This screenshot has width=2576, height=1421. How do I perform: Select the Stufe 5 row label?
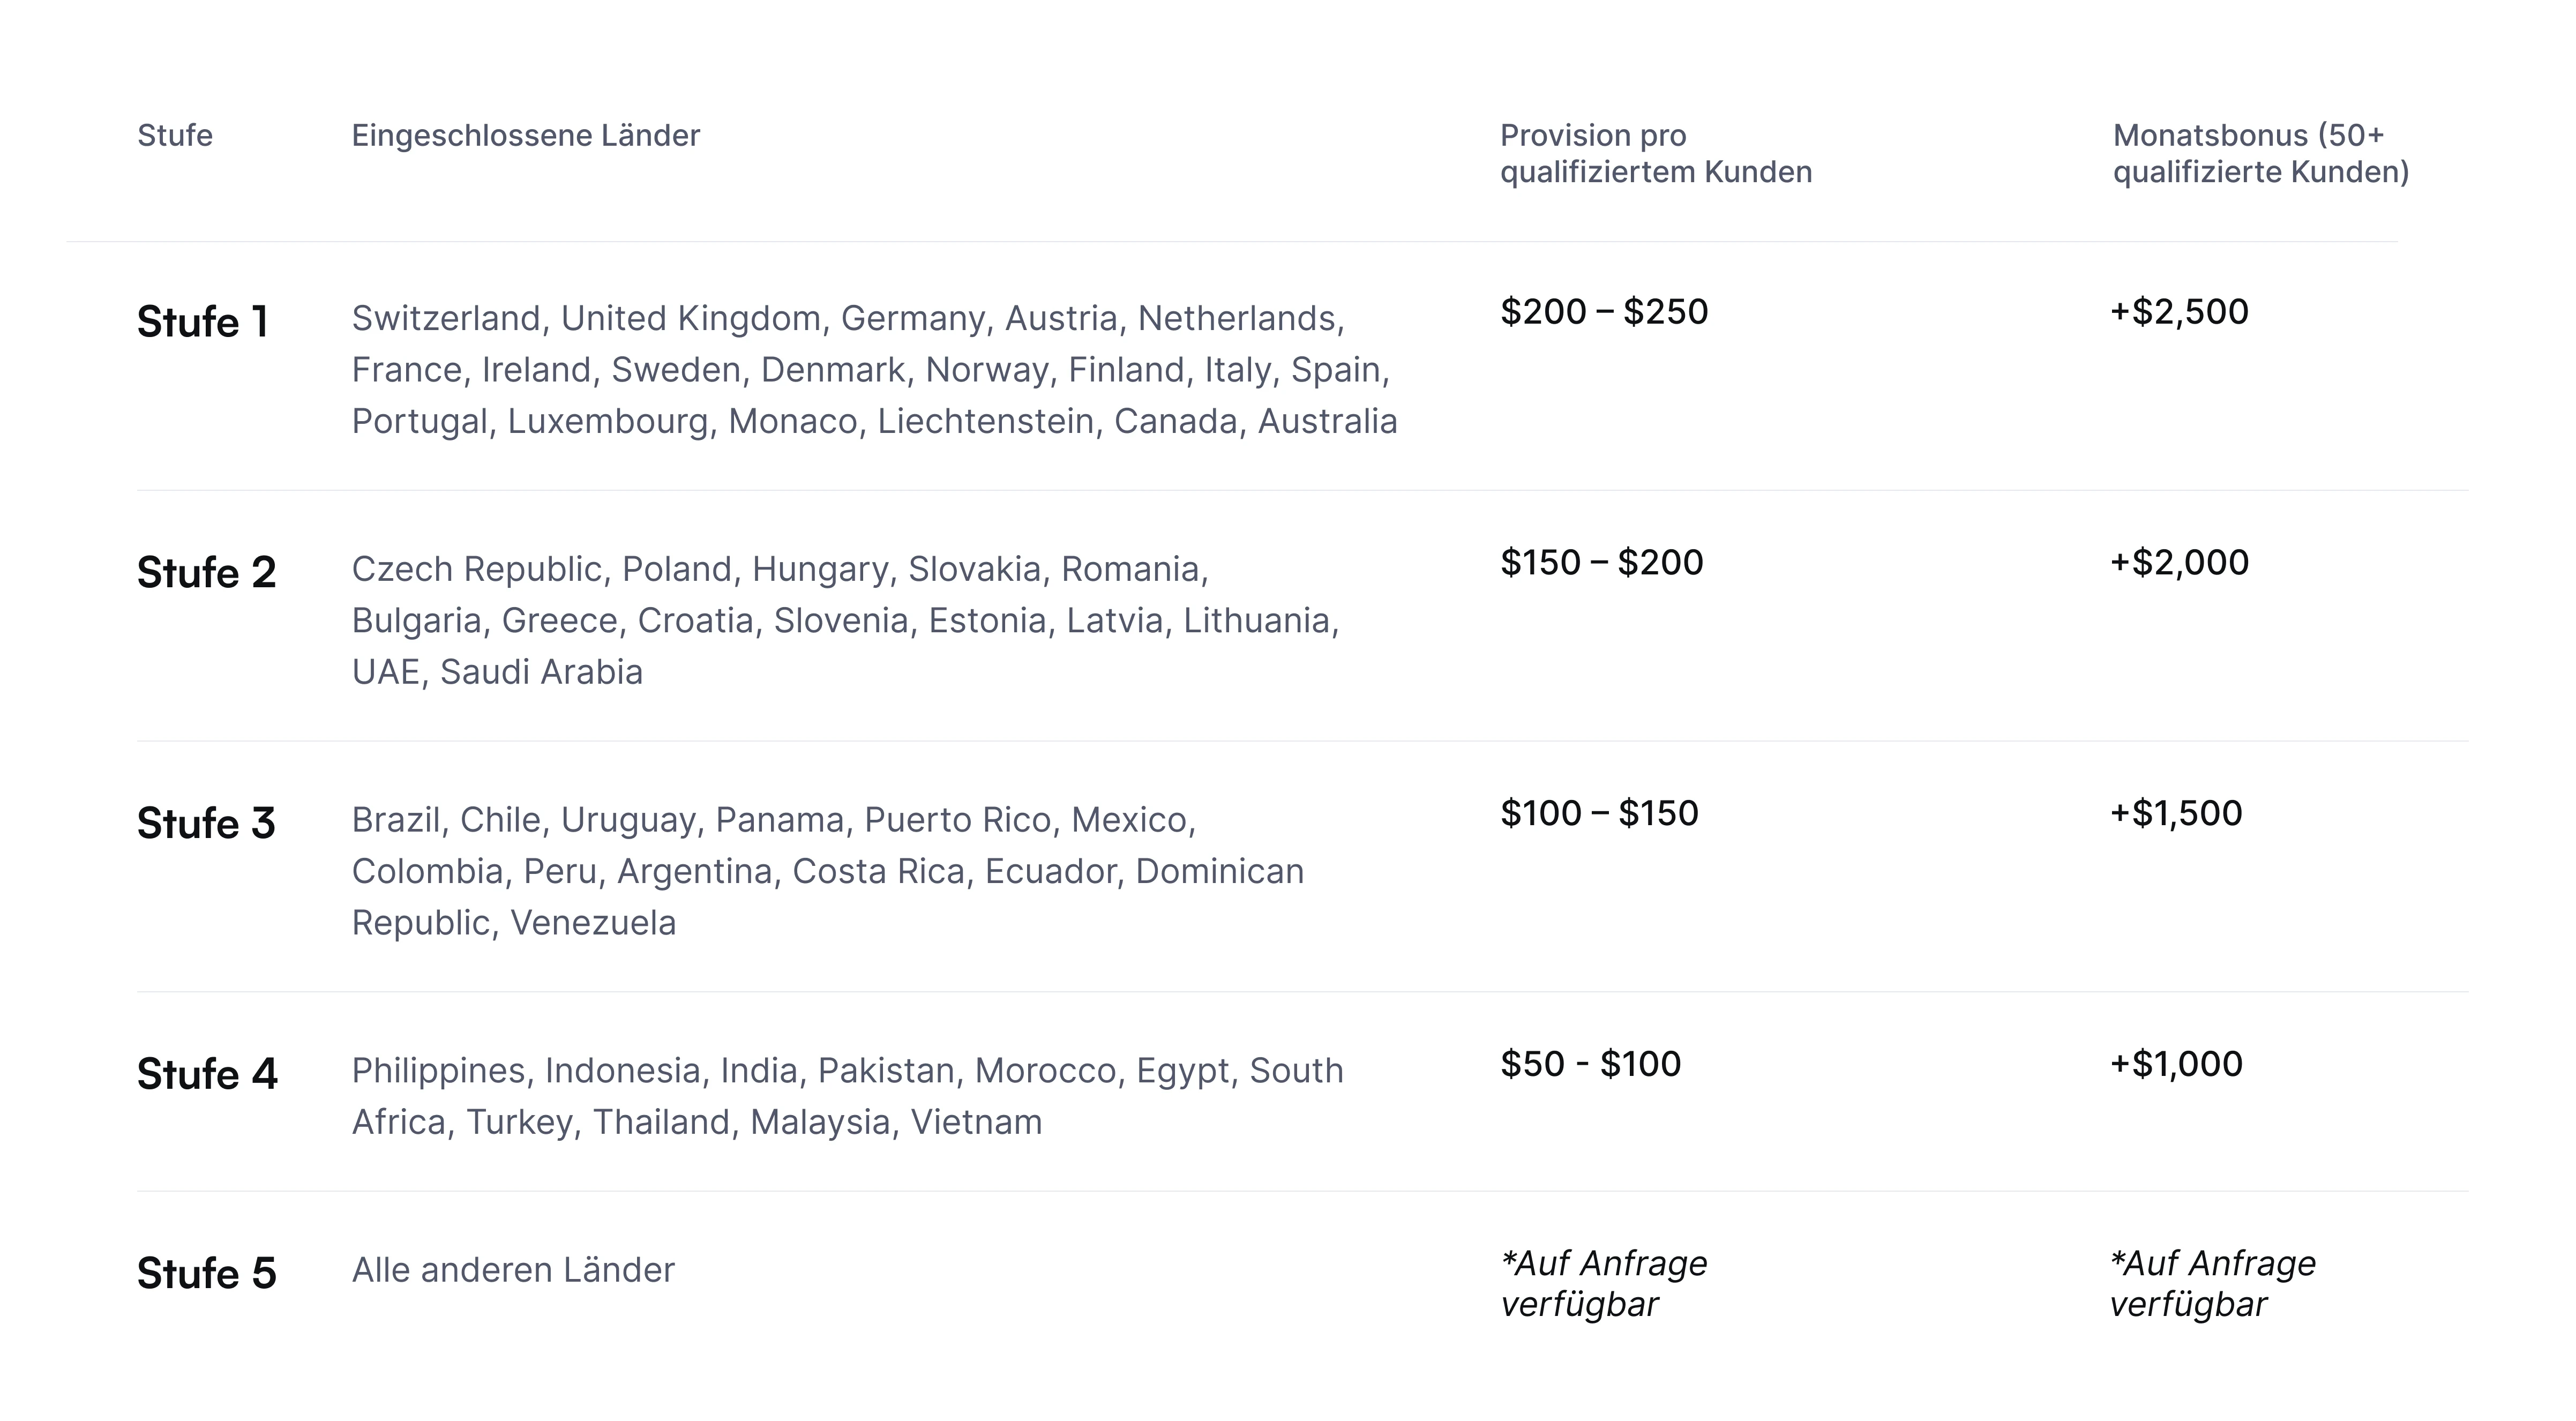click(207, 1273)
